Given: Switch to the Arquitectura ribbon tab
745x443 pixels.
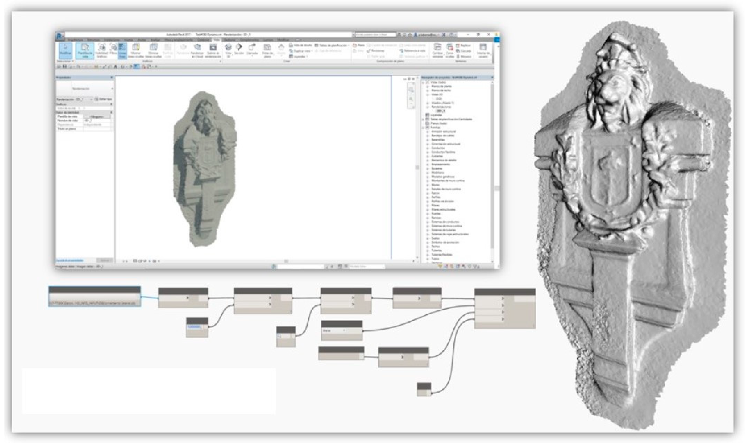Looking at the screenshot, I should coord(75,40).
